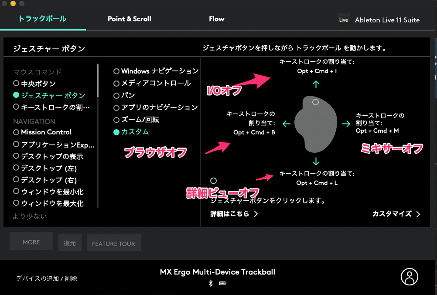Collapse the list with より少ない
437x295 pixels.
pos(30,216)
